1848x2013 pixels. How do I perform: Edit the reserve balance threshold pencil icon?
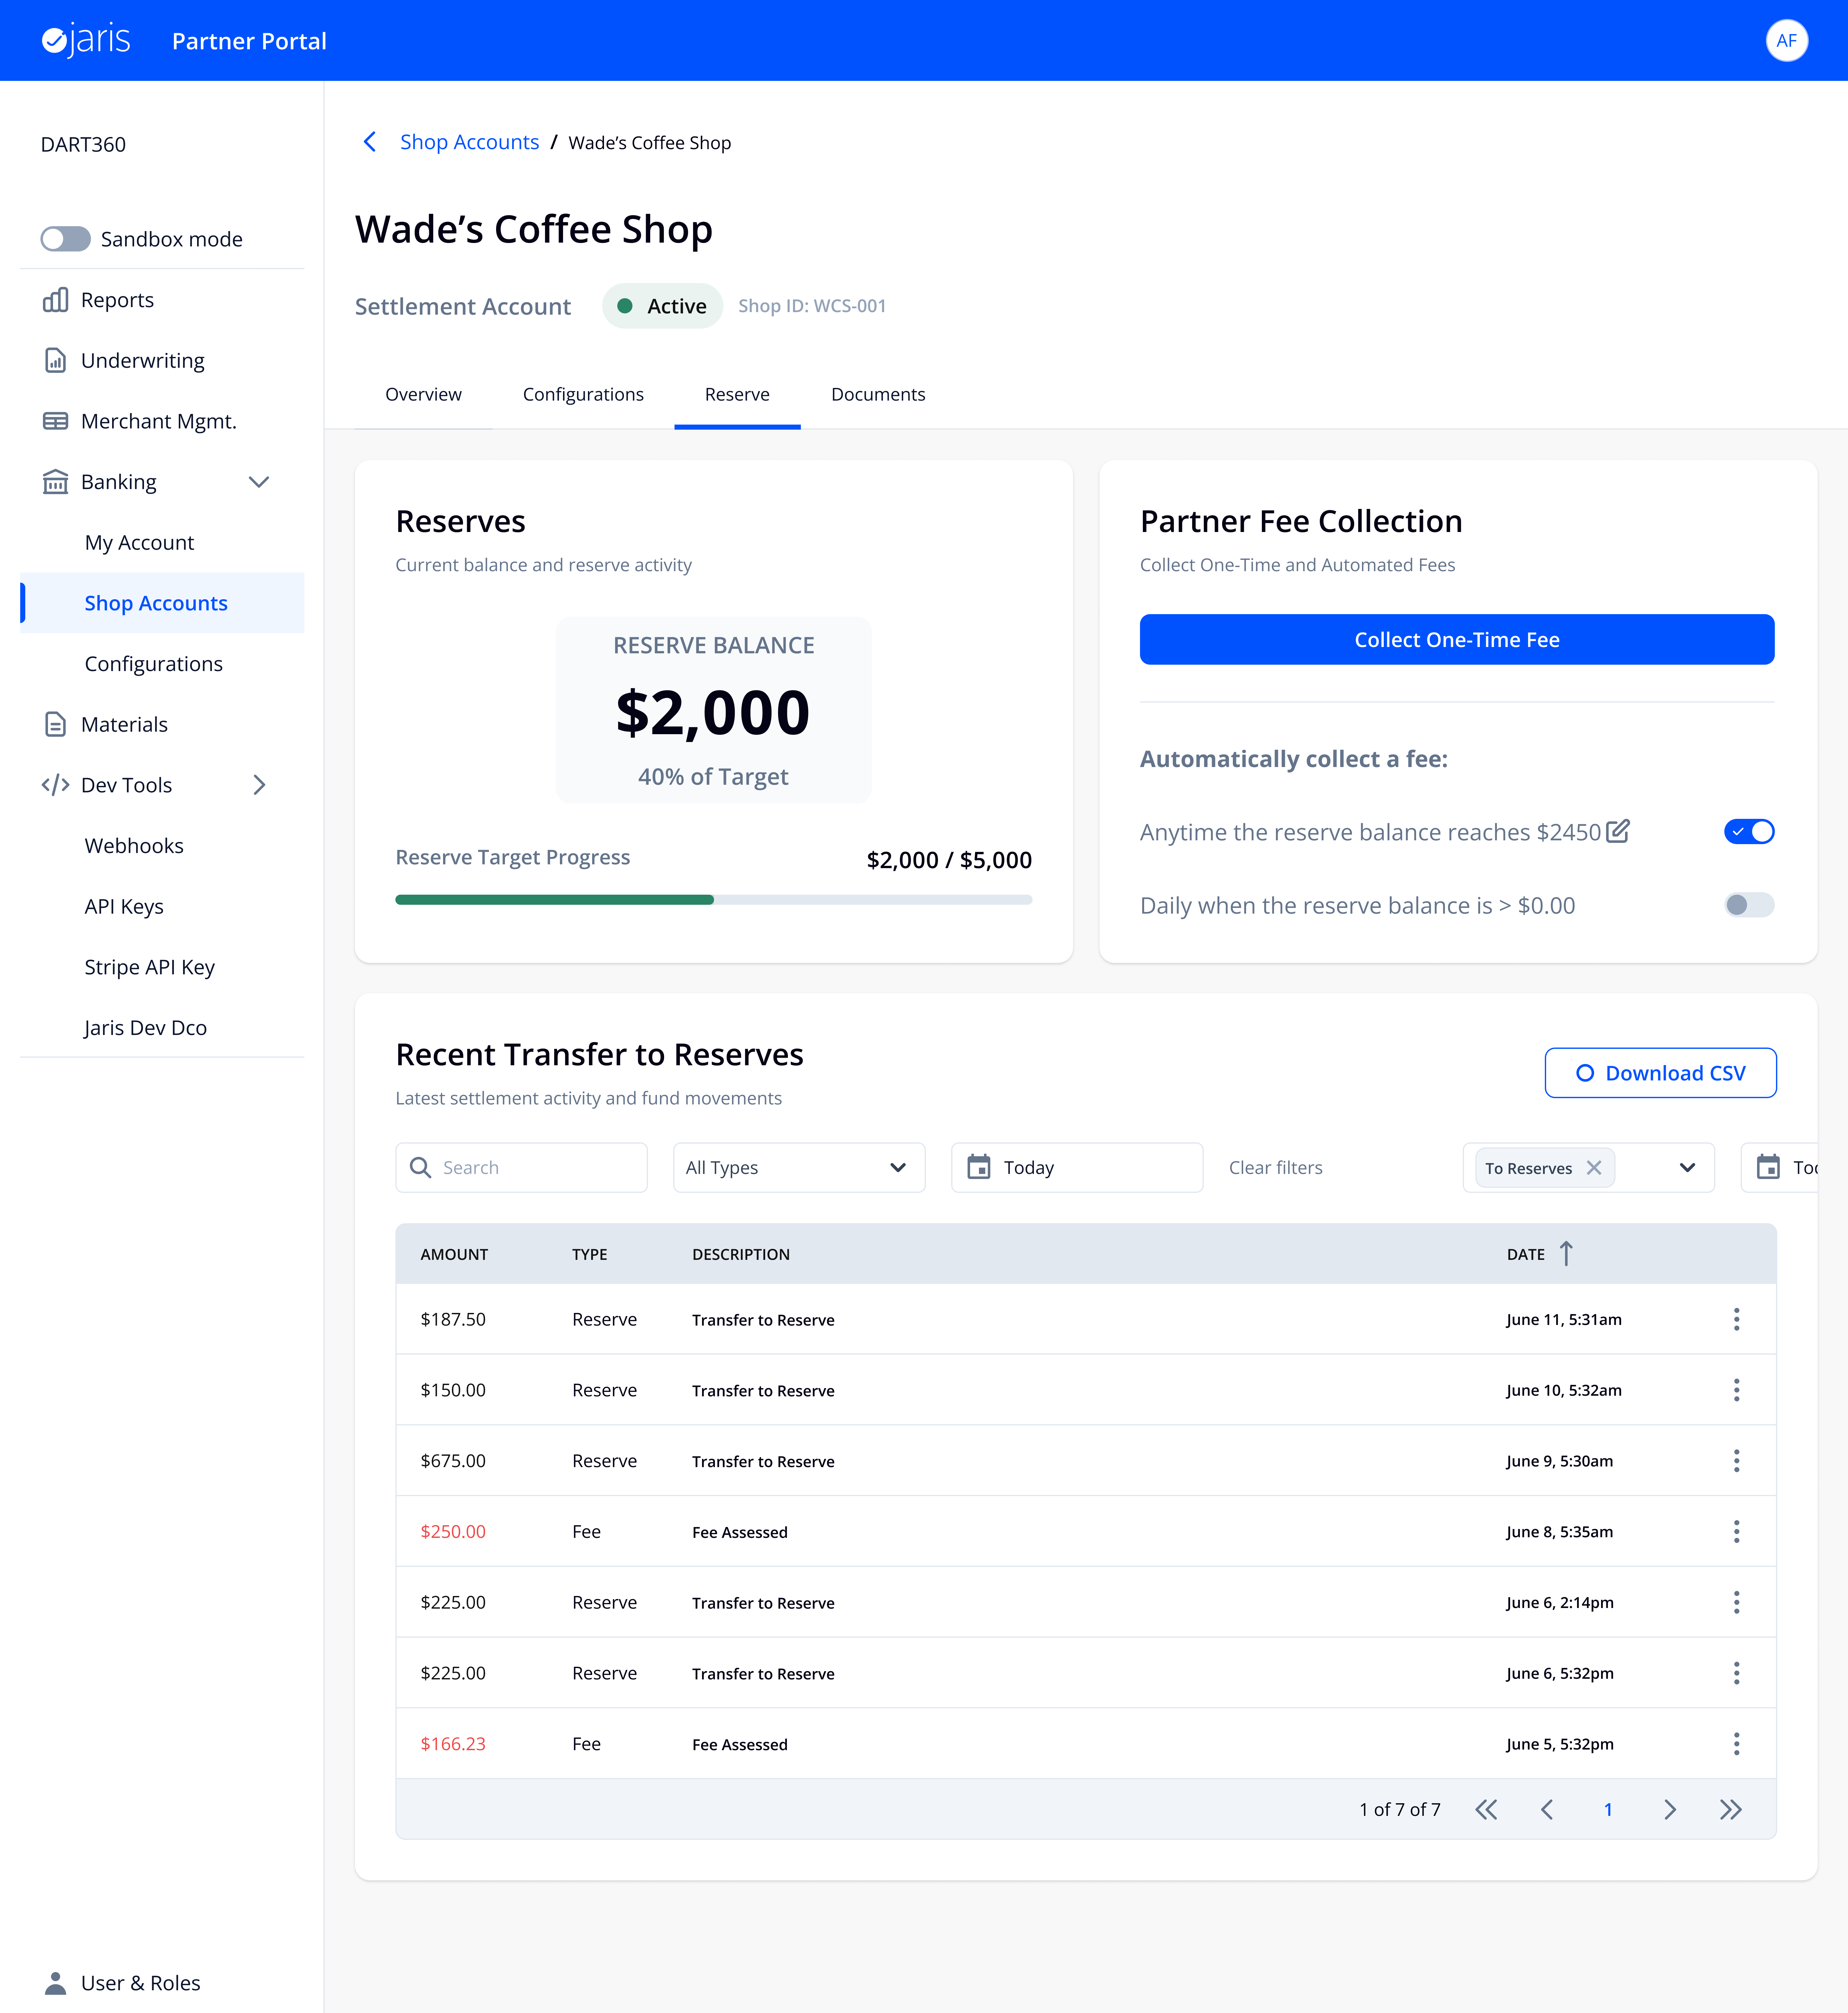1617,831
